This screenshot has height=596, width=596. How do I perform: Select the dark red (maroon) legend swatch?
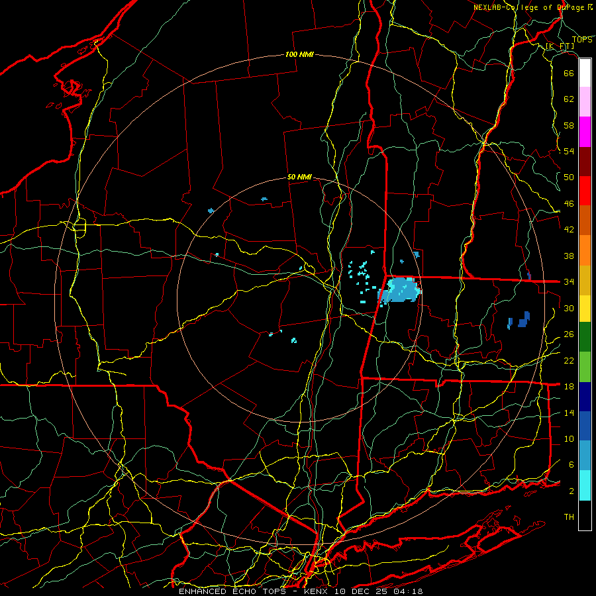585,162
